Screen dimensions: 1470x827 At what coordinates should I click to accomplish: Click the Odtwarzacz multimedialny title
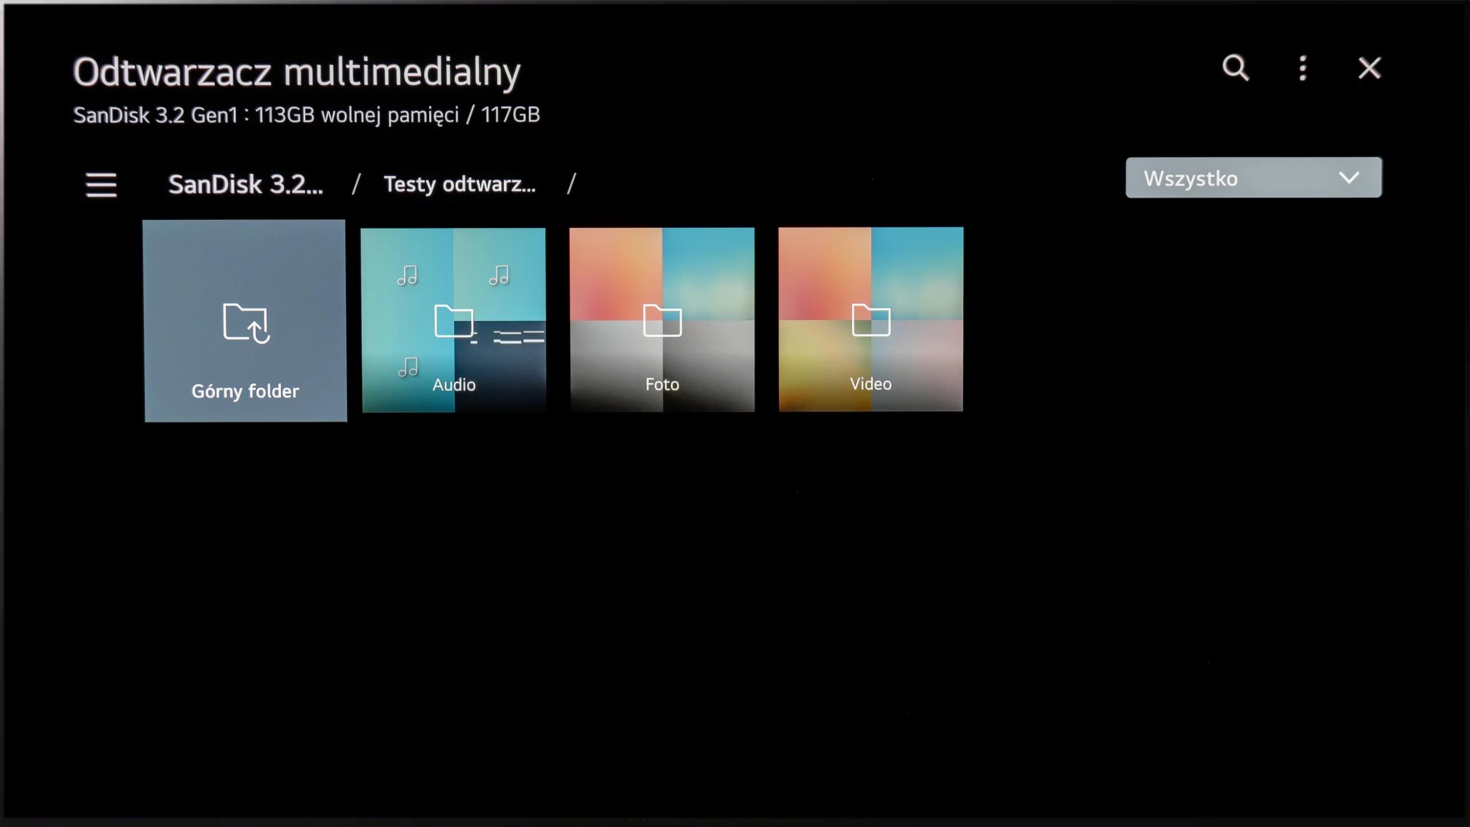click(x=297, y=72)
